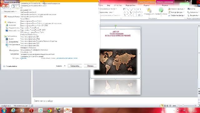Click the zoom slider handle
200x113 pixels.
click(183, 106)
